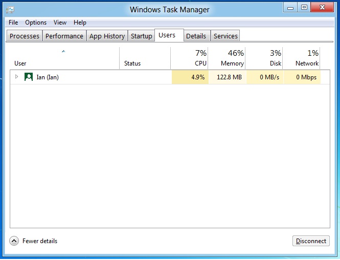Open the File menu
Image resolution: width=340 pixels, height=260 pixels.
tap(13, 23)
